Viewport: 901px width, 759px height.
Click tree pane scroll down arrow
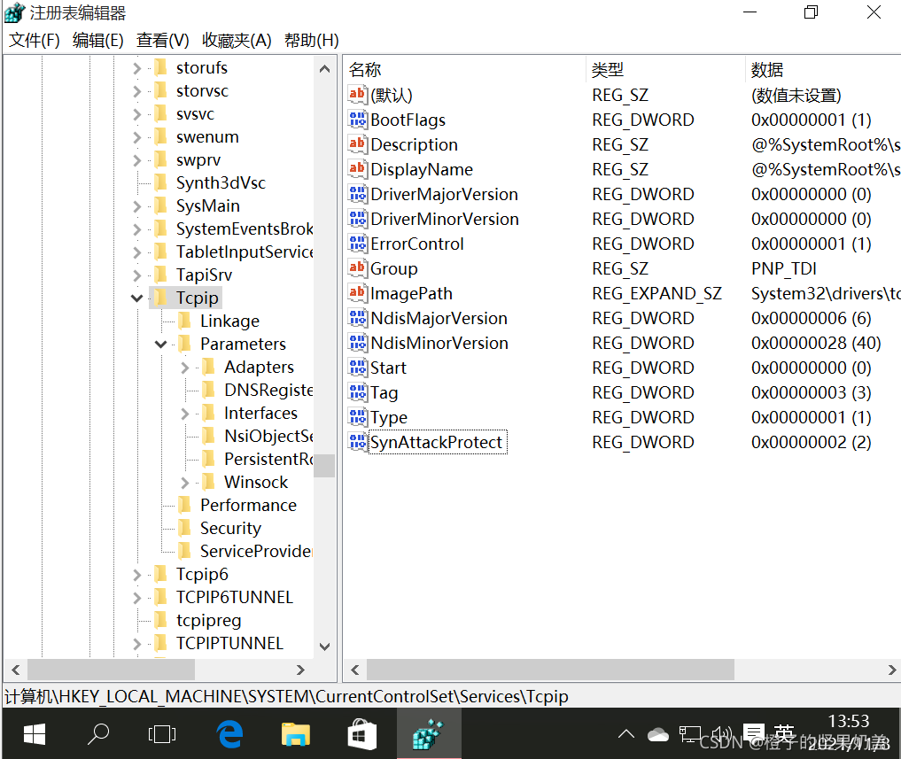(x=324, y=647)
